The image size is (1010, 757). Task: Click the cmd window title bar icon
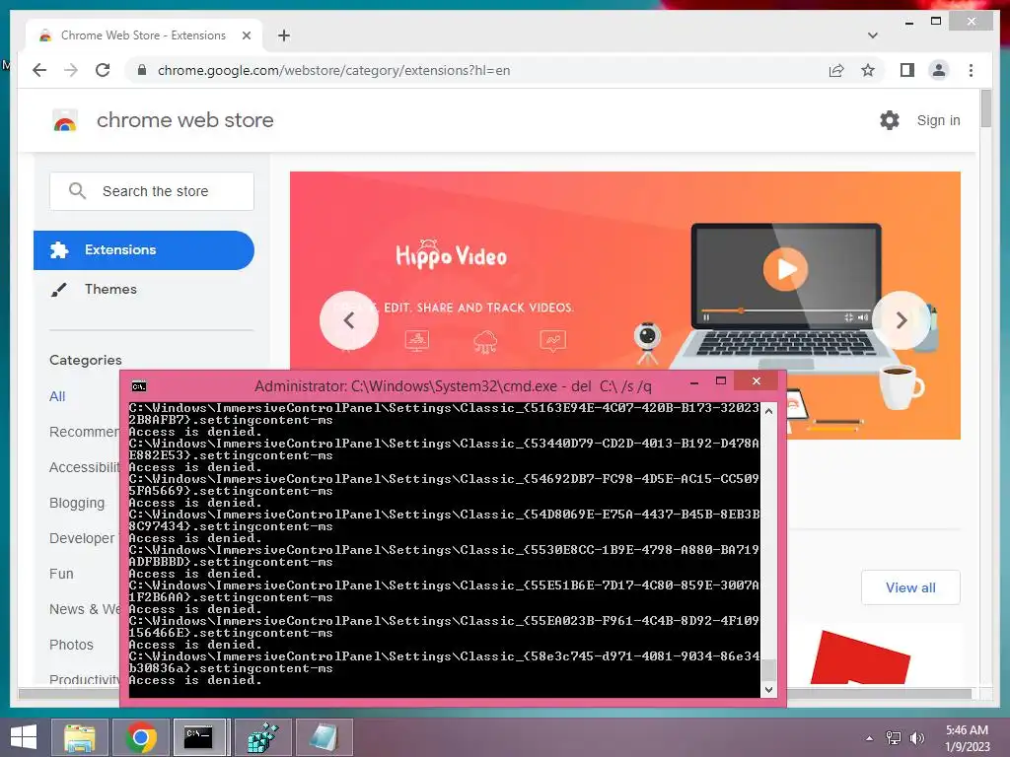pos(138,386)
